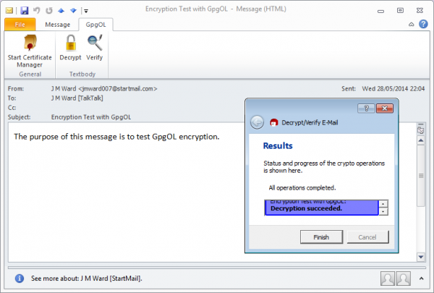Image resolution: width=434 pixels, height=293 pixels.
Task: Click the message body text
Action: [x=116, y=137]
